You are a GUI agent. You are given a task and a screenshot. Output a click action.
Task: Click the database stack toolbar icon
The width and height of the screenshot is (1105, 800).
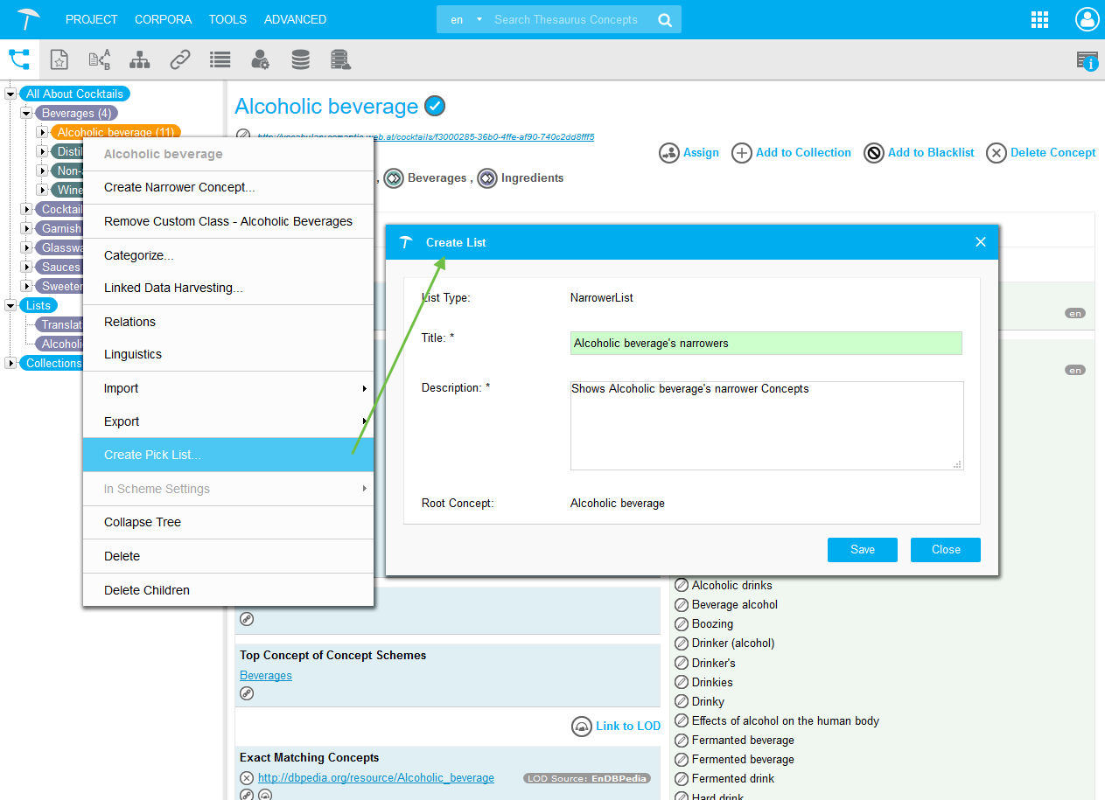pyautogui.click(x=300, y=59)
